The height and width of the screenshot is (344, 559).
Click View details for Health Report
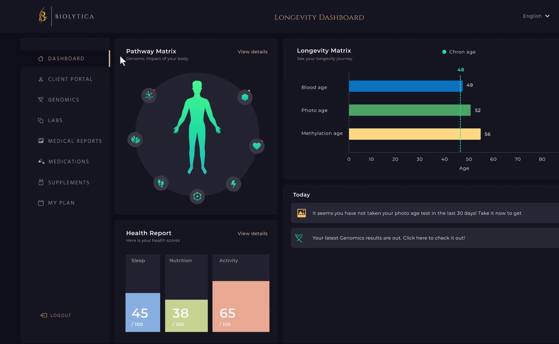tap(253, 234)
